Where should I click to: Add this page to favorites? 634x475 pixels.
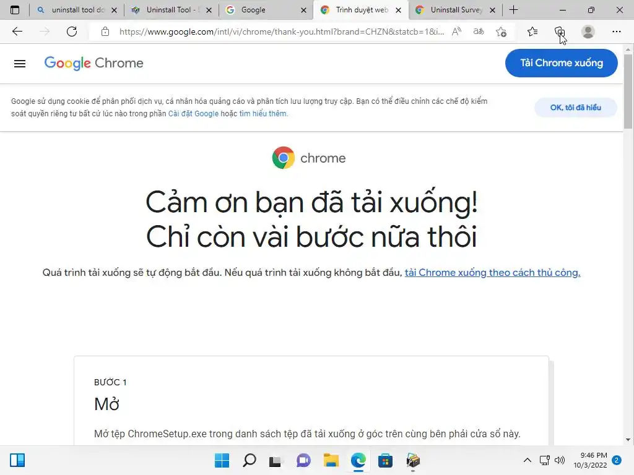click(x=501, y=32)
